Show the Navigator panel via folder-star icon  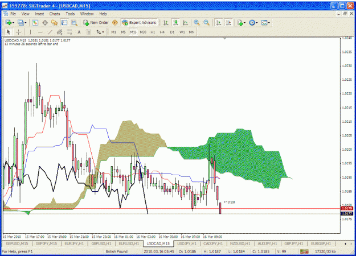(55, 23)
